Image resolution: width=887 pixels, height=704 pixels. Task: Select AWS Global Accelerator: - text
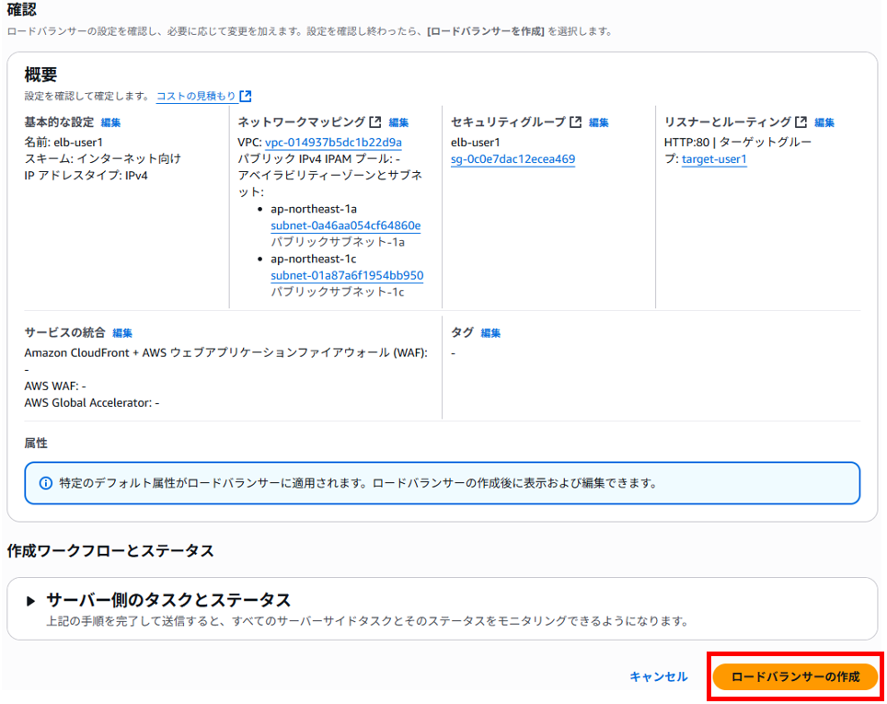tap(92, 403)
